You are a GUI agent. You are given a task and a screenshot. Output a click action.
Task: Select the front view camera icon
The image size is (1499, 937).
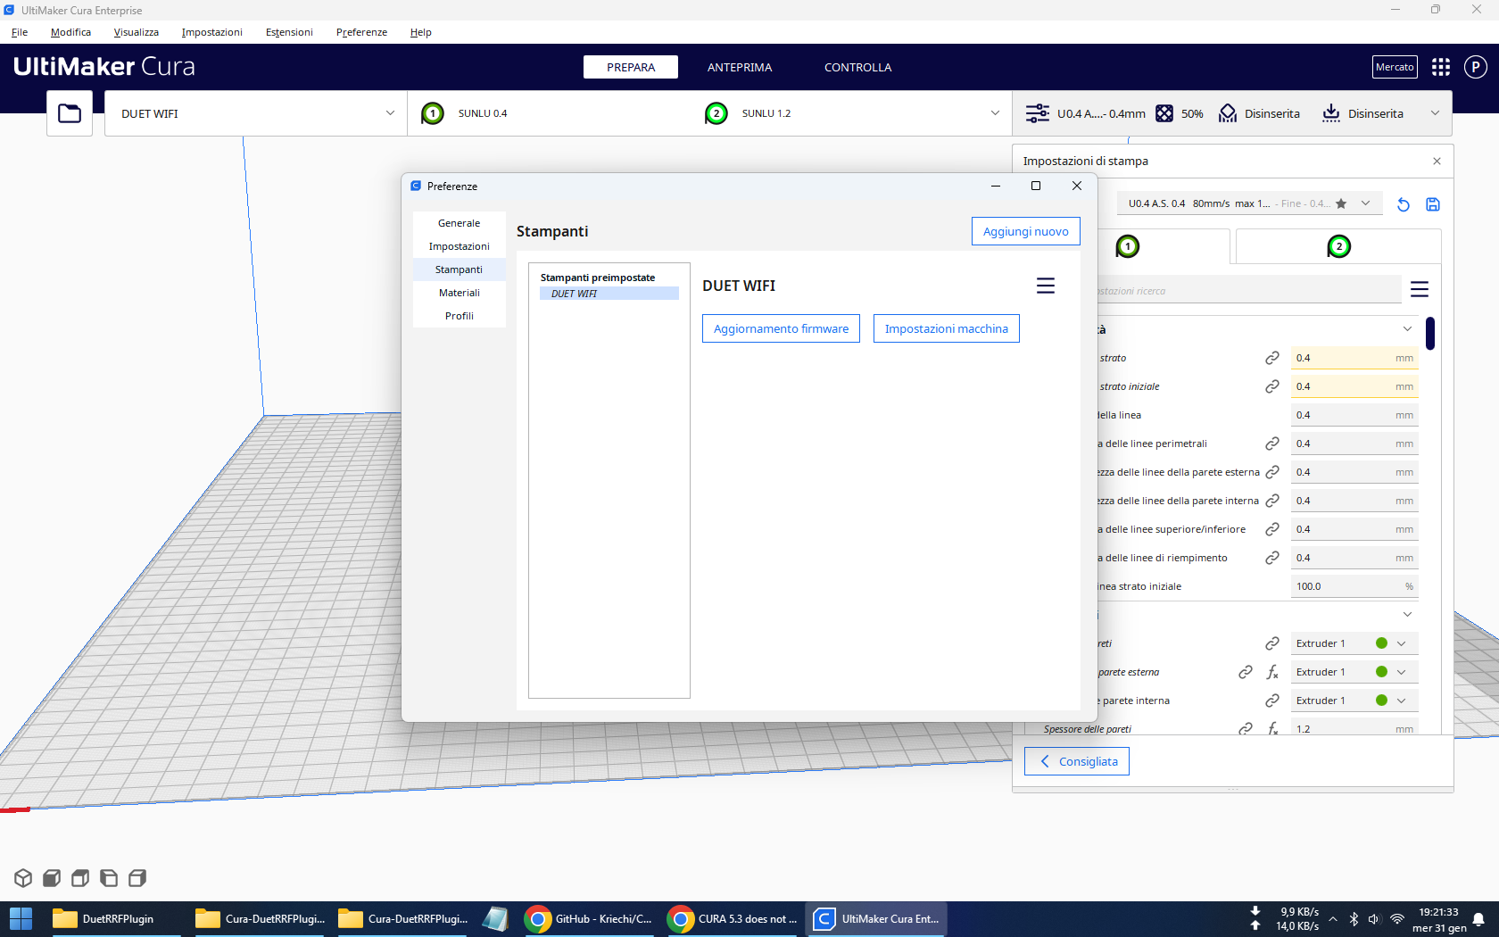[x=52, y=878]
